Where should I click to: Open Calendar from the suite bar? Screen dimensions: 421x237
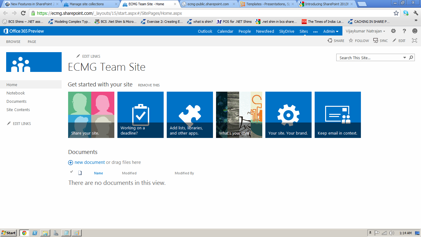(x=225, y=31)
